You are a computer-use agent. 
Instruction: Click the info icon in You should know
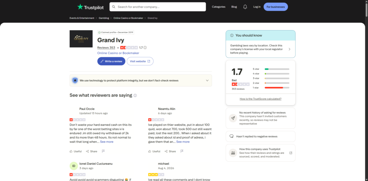pos(232,36)
